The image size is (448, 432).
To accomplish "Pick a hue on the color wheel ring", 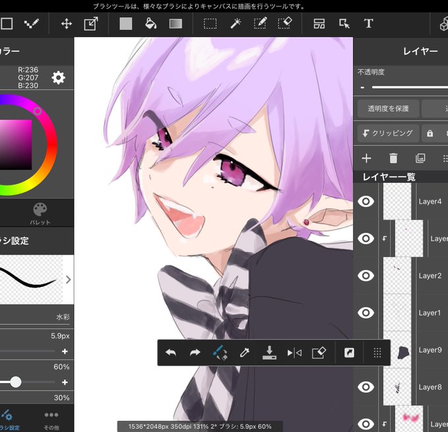I will (x=37, y=111).
